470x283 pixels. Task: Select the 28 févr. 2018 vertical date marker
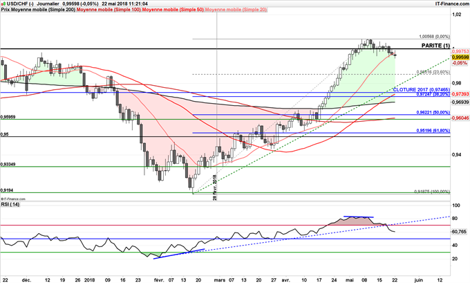[x=215, y=188]
